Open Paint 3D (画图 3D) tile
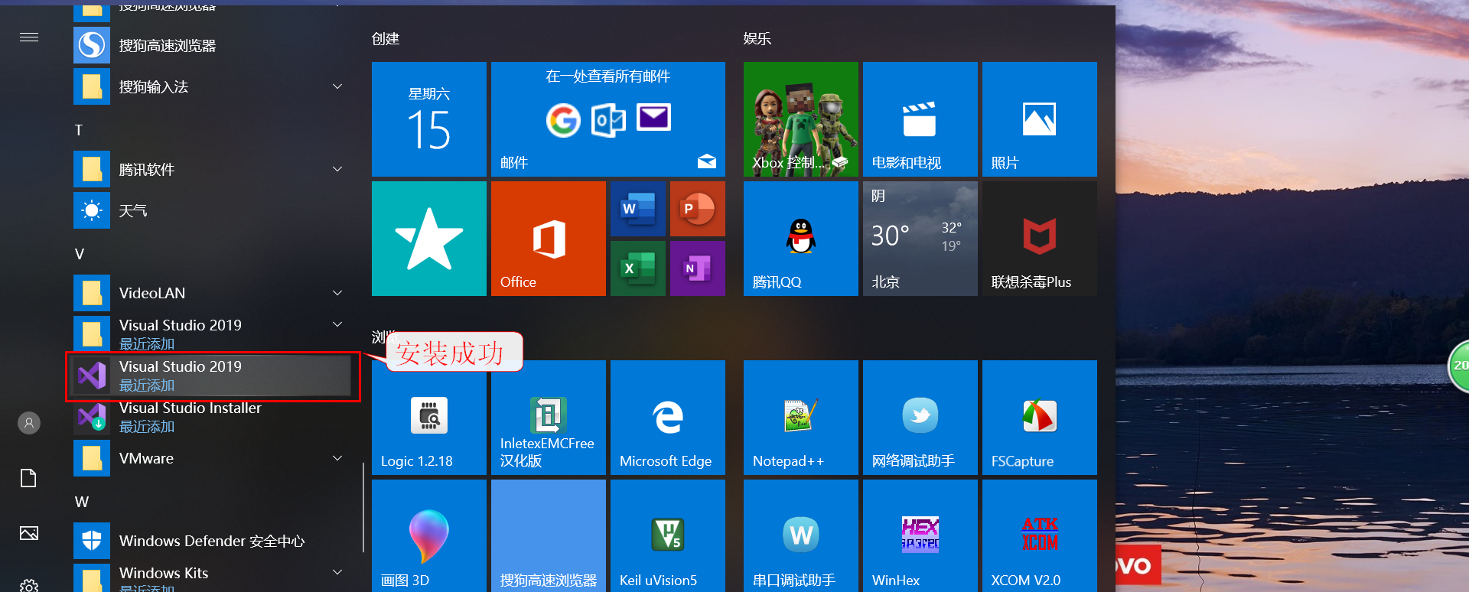 click(x=429, y=535)
